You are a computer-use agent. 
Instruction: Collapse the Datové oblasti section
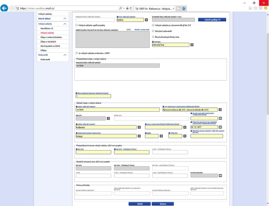[x=65, y=19]
